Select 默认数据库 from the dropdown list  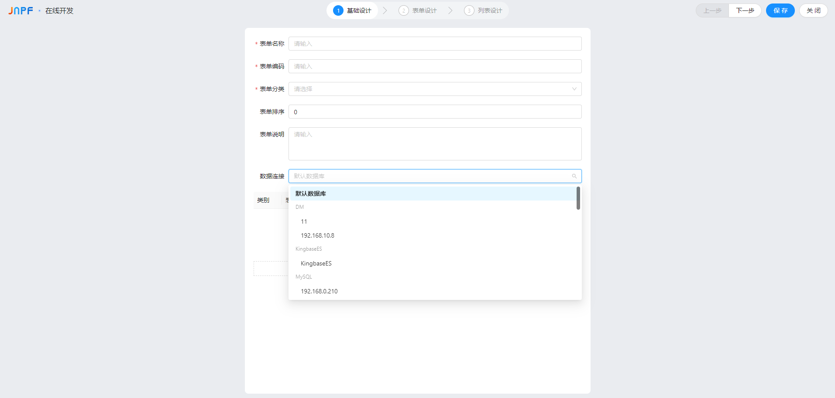click(311, 194)
